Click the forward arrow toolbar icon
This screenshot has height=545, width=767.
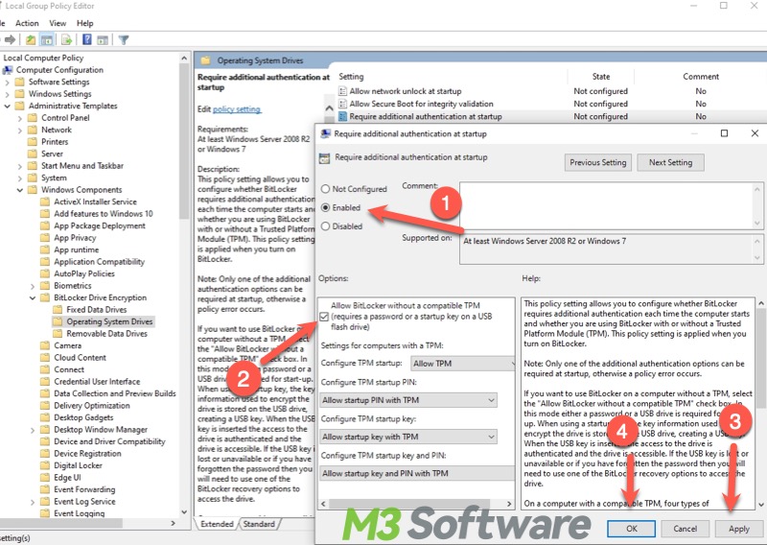point(10,39)
